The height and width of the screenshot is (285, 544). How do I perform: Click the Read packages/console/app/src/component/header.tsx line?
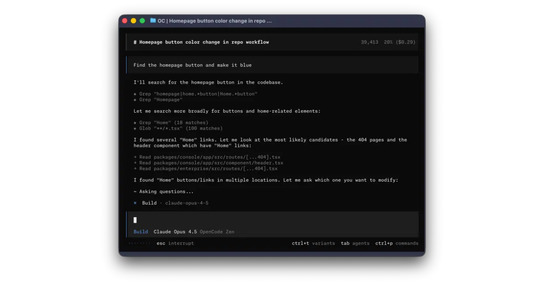click(208, 163)
